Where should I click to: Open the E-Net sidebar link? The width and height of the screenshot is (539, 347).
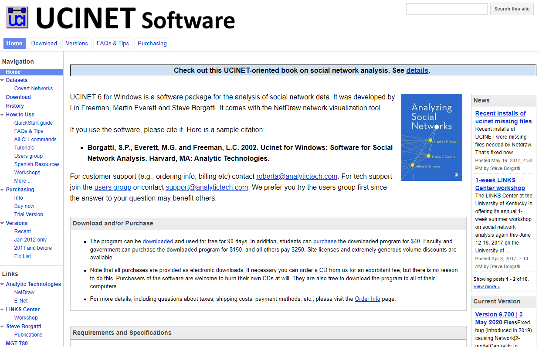[21, 301]
